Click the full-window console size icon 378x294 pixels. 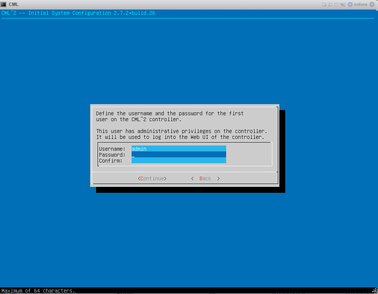coord(336,4)
